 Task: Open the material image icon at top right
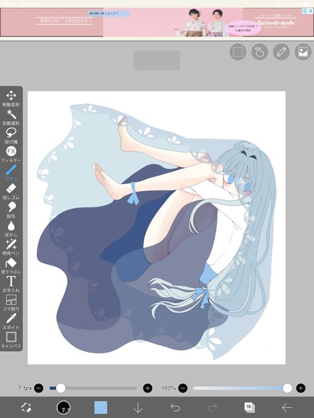303,52
